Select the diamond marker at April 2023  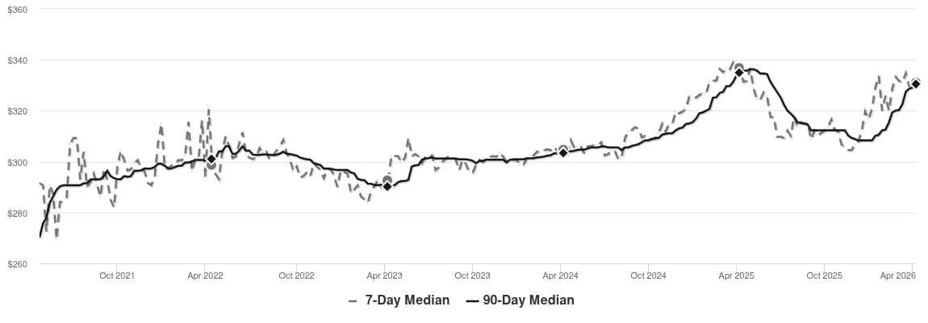(x=387, y=186)
